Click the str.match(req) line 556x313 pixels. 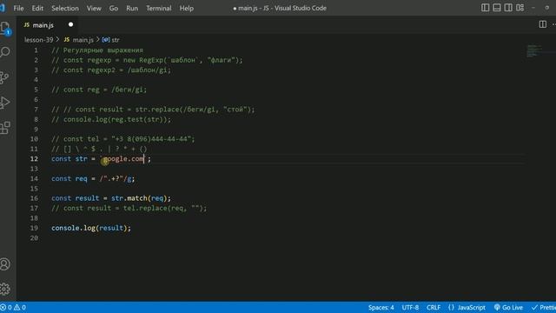(x=111, y=198)
